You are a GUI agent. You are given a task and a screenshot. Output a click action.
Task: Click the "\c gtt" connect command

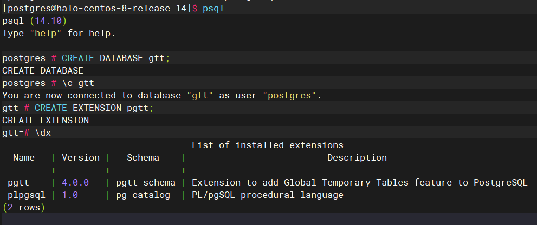78,83
